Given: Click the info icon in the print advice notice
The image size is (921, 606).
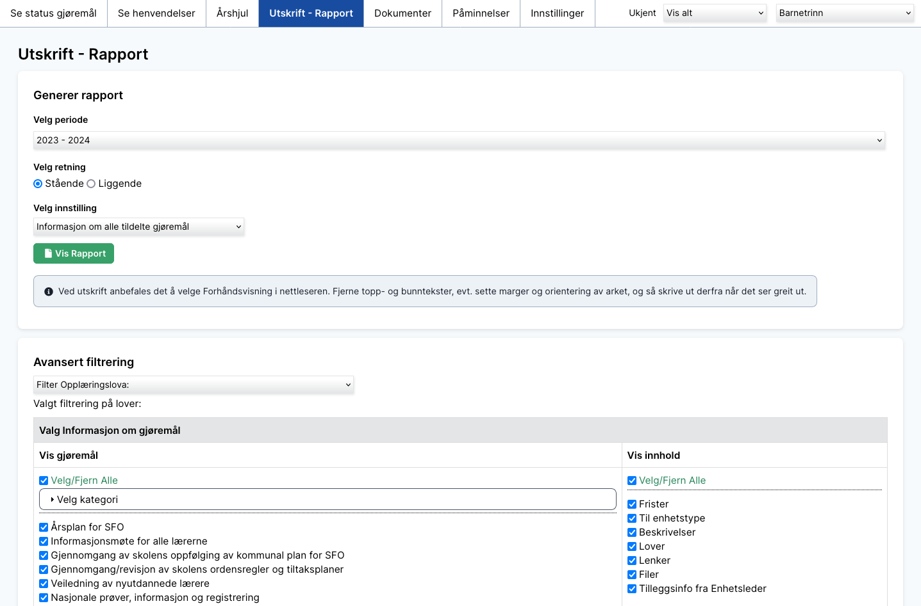Looking at the screenshot, I should (x=49, y=292).
